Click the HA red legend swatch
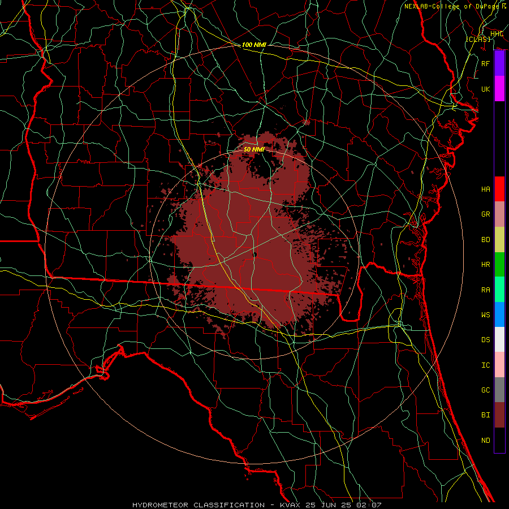Screen dimensions: 509x509 (x=499, y=189)
